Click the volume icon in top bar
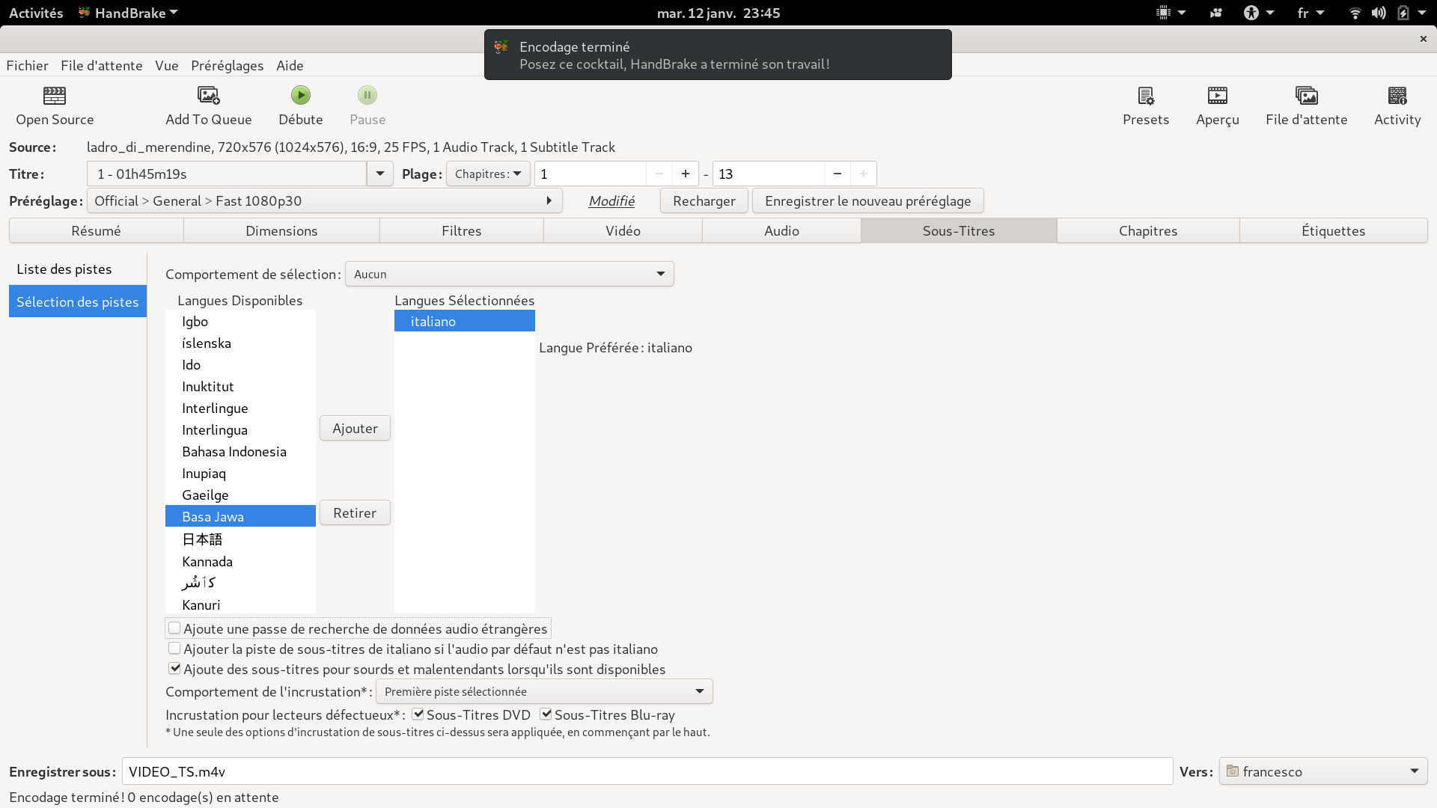Viewport: 1437px width, 808px height. [1378, 13]
